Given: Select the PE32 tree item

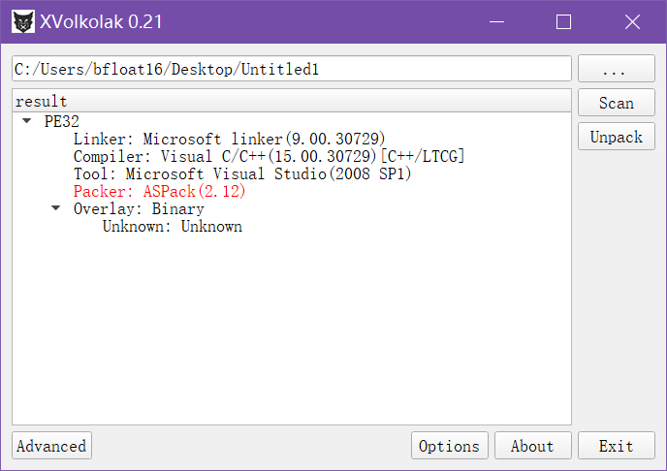Looking at the screenshot, I should (x=62, y=121).
